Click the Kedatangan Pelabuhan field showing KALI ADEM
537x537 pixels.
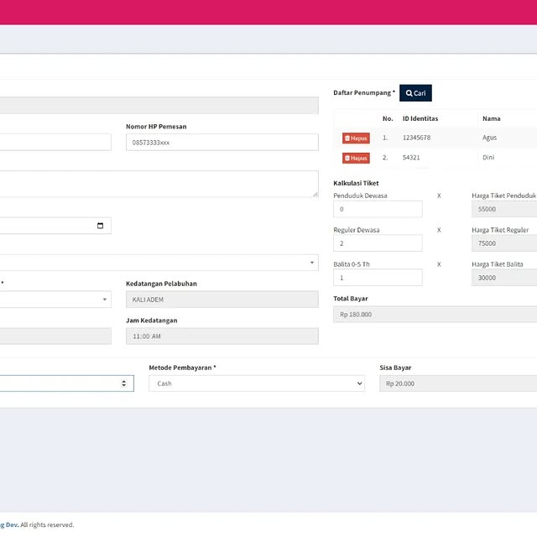pyautogui.click(x=222, y=300)
